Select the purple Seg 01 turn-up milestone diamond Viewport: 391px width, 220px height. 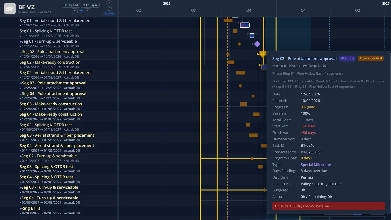(257, 44)
